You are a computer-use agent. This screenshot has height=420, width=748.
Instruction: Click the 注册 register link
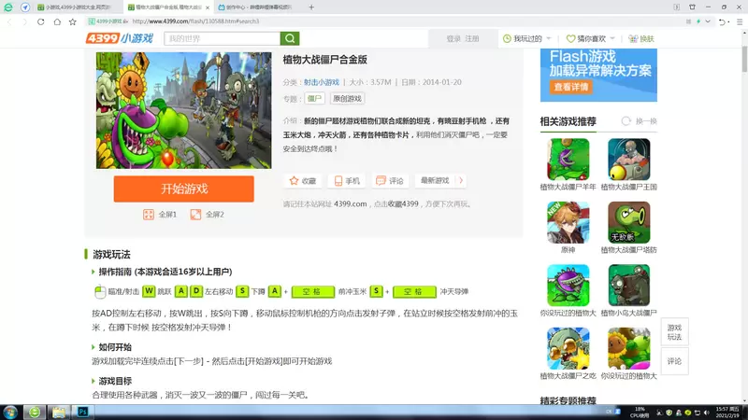(x=472, y=38)
